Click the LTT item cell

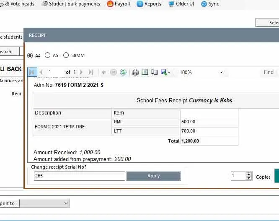[x=146, y=131]
